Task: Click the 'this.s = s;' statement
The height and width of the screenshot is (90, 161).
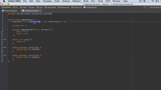Action: 22,33
